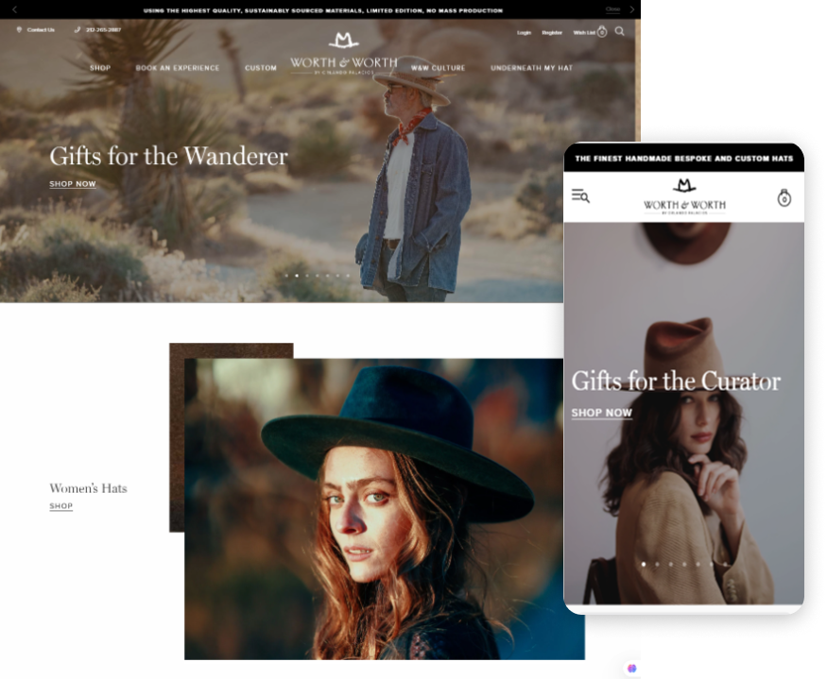Click the purple chat widget icon
Screen dimensions: 827x679
click(x=631, y=668)
